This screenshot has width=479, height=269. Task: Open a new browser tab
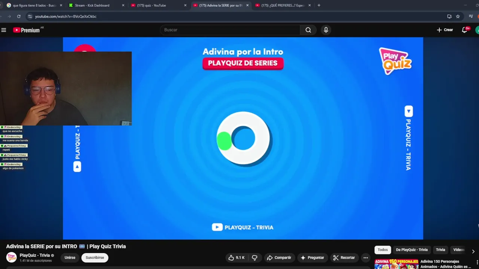(319, 5)
